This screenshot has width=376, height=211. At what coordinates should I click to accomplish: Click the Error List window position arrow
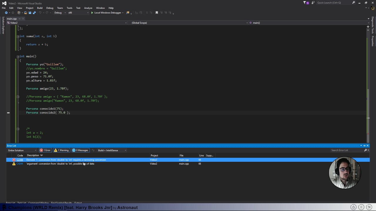pyautogui.click(x=361, y=146)
